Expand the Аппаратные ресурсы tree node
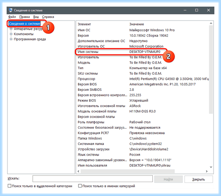This screenshot has height=196, width=221. (x=11, y=29)
